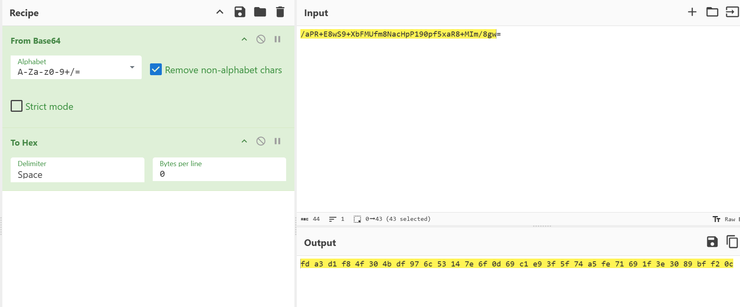
Task: Open file as input icon
Action: [x=732, y=12]
